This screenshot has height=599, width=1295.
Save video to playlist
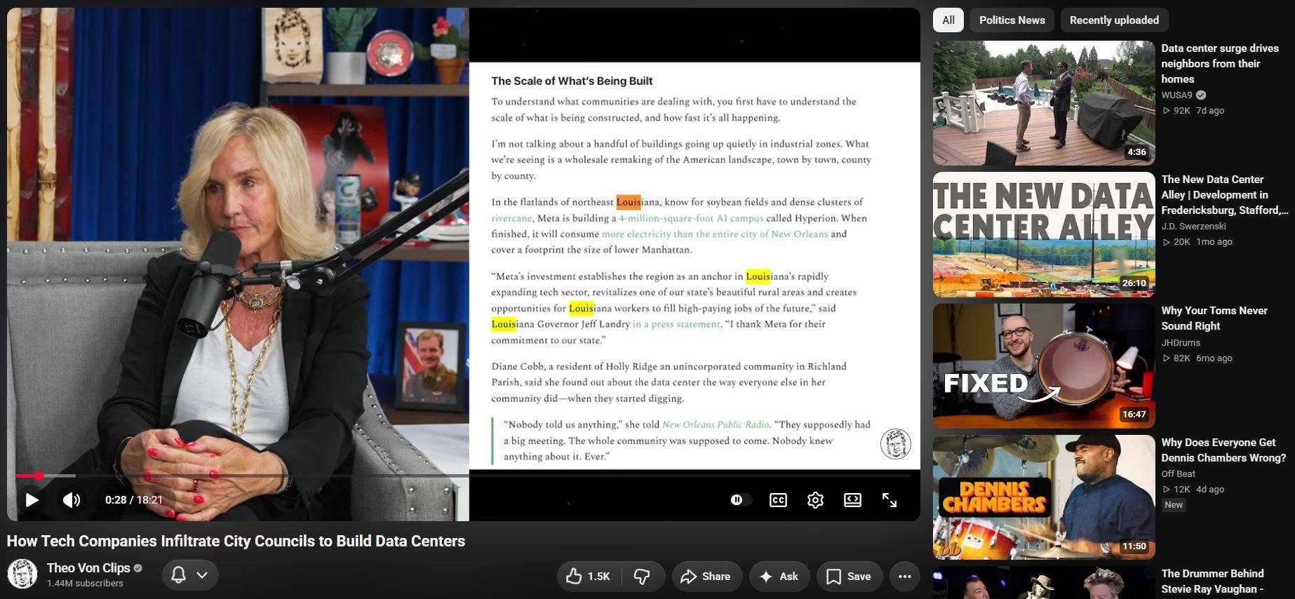[x=849, y=577]
